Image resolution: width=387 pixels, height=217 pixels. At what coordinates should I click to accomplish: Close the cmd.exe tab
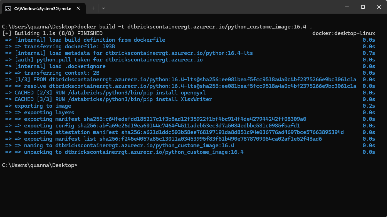[80, 8]
